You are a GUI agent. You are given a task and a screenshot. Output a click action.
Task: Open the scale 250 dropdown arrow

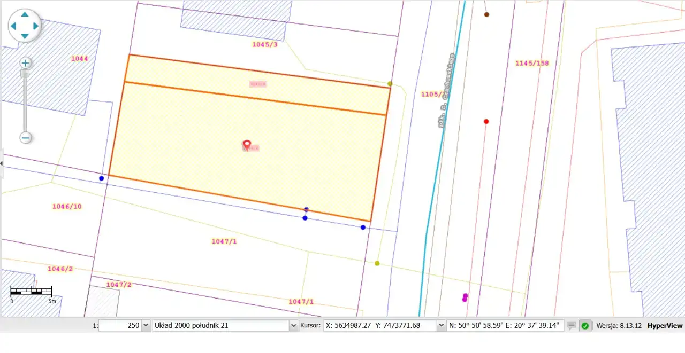coord(146,325)
